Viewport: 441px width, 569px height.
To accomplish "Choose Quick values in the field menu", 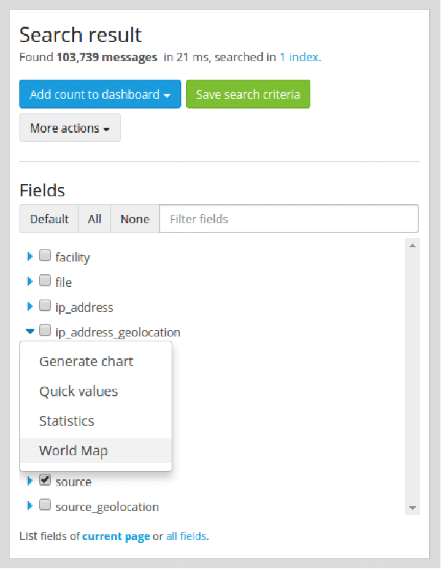I will (79, 391).
